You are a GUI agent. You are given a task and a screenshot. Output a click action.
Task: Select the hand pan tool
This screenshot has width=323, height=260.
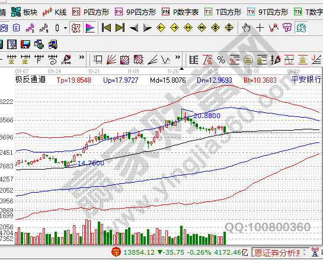[x=246, y=28]
